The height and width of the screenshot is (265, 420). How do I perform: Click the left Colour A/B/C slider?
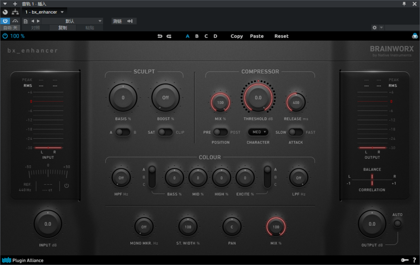(x=152, y=177)
